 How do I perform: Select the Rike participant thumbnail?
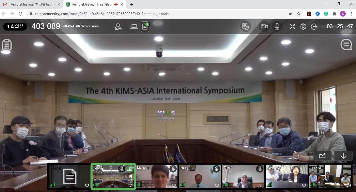(243, 176)
